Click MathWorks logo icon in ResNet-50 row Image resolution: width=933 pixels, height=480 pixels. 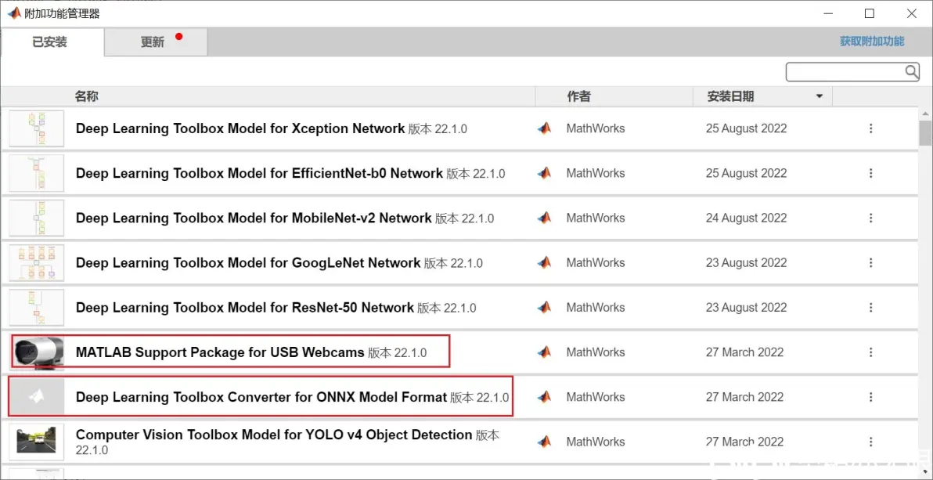click(x=545, y=307)
